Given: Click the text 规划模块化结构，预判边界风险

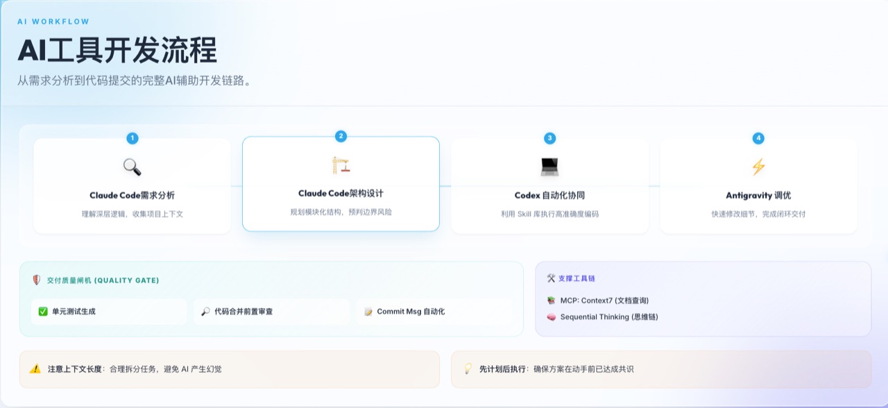Looking at the screenshot, I should coord(341,212).
